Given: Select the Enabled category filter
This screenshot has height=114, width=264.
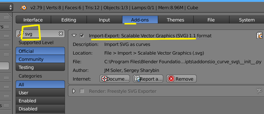Looking at the screenshot, I should pyautogui.click(x=40, y=101).
